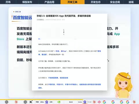Viewport: 139px width, 104px height.
Task: Click the final Claude icon at the strip's end
Action: 134,102
